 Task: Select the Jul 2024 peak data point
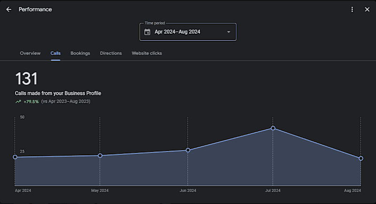click(x=273, y=128)
